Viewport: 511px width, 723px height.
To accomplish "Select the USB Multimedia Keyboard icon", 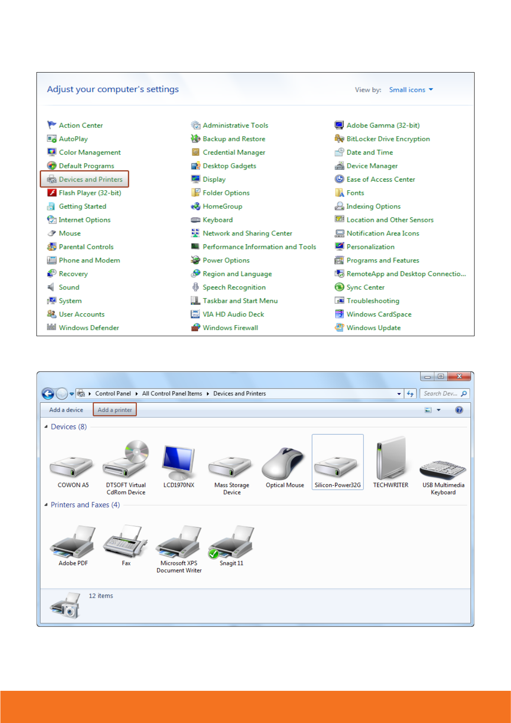I will pyautogui.click(x=443, y=468).
